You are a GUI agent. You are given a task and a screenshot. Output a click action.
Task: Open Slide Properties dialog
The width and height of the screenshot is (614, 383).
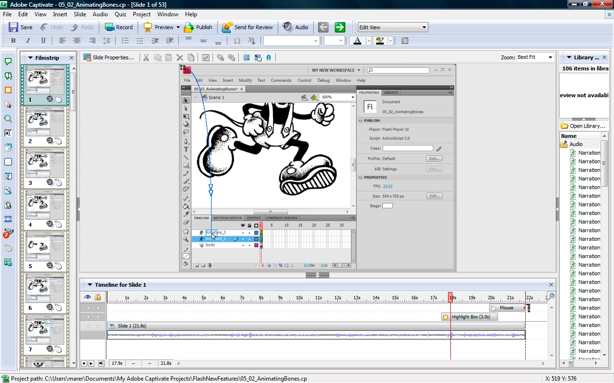click(x=109, y=57)
